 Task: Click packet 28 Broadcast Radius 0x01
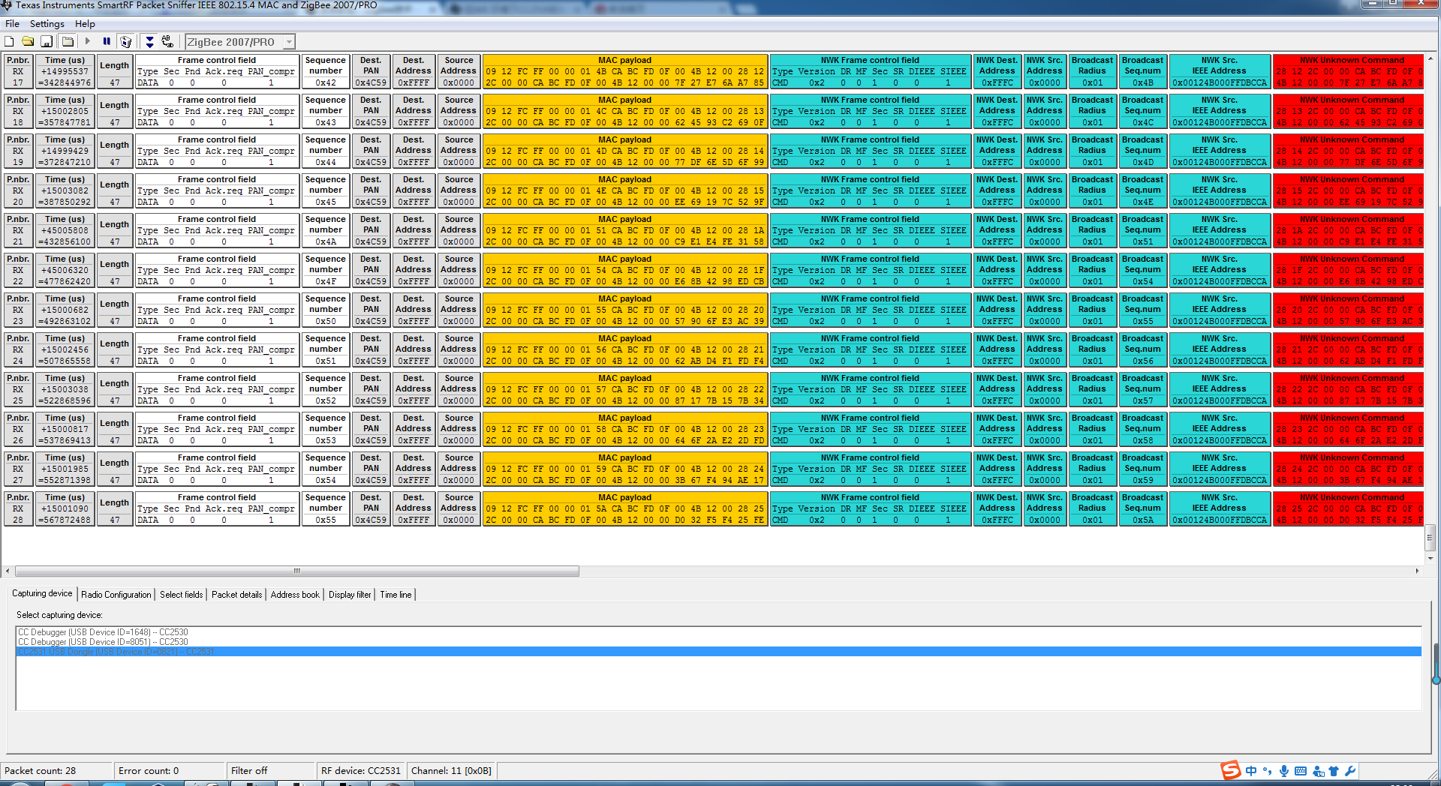point(1093,508)
